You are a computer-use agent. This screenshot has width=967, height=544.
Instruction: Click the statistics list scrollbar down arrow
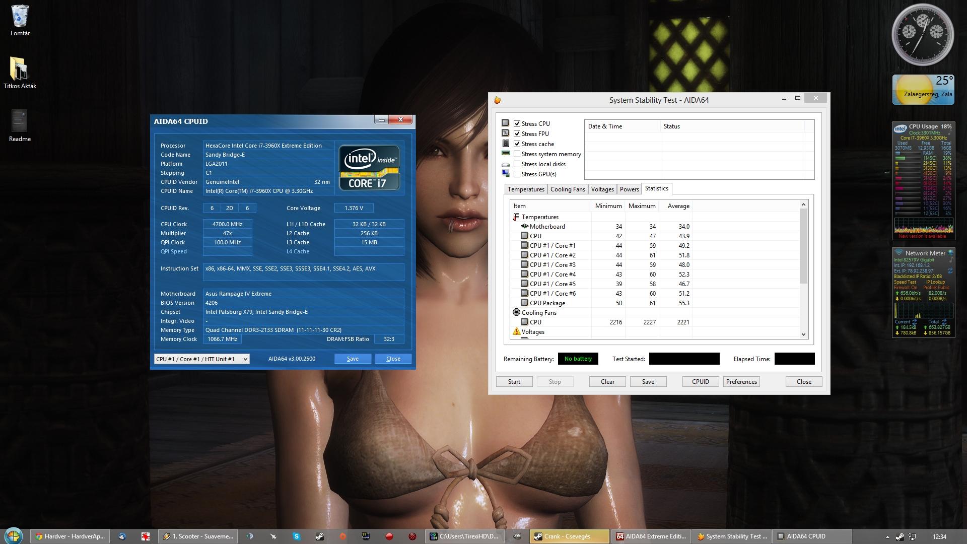click(803, 334)
